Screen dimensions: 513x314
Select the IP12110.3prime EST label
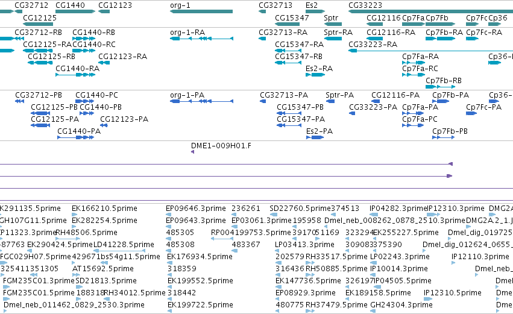[480, 257]
